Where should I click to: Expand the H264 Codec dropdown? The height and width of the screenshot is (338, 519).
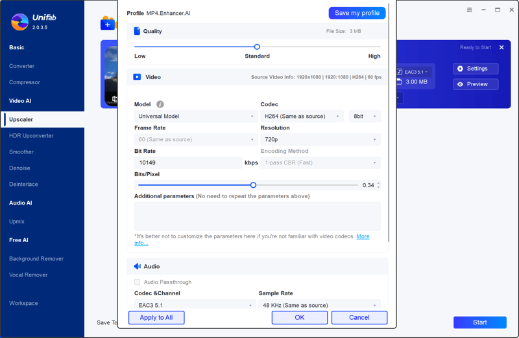click(x=302, y=117)
